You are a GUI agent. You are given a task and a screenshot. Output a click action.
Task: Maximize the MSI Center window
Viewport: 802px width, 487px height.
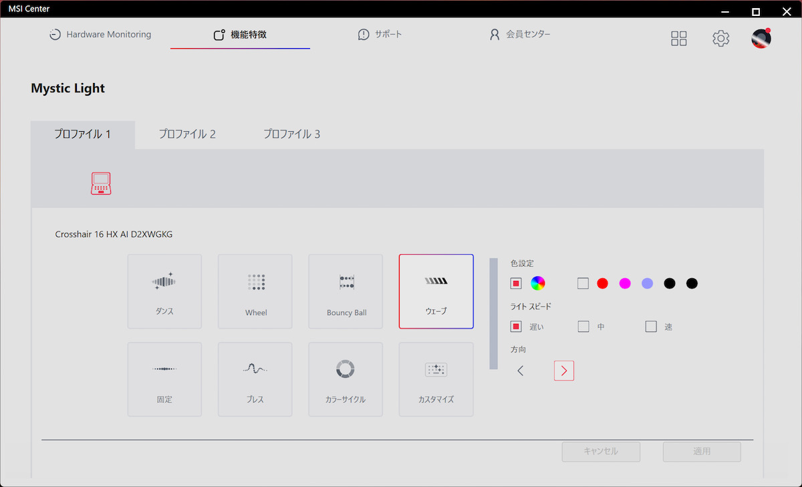pyautogui.click(x=756, y=11)
